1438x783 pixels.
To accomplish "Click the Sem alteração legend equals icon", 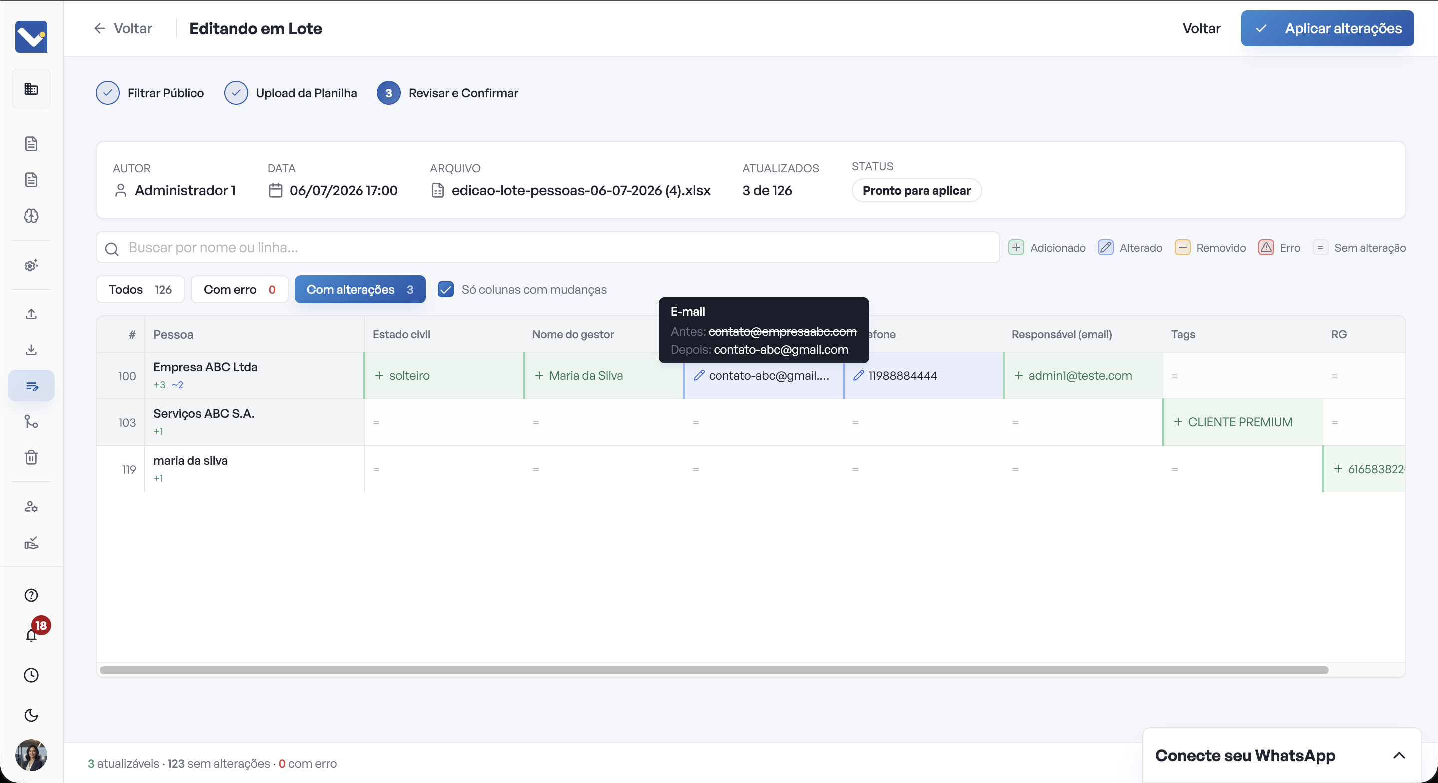I will 1320,247.
